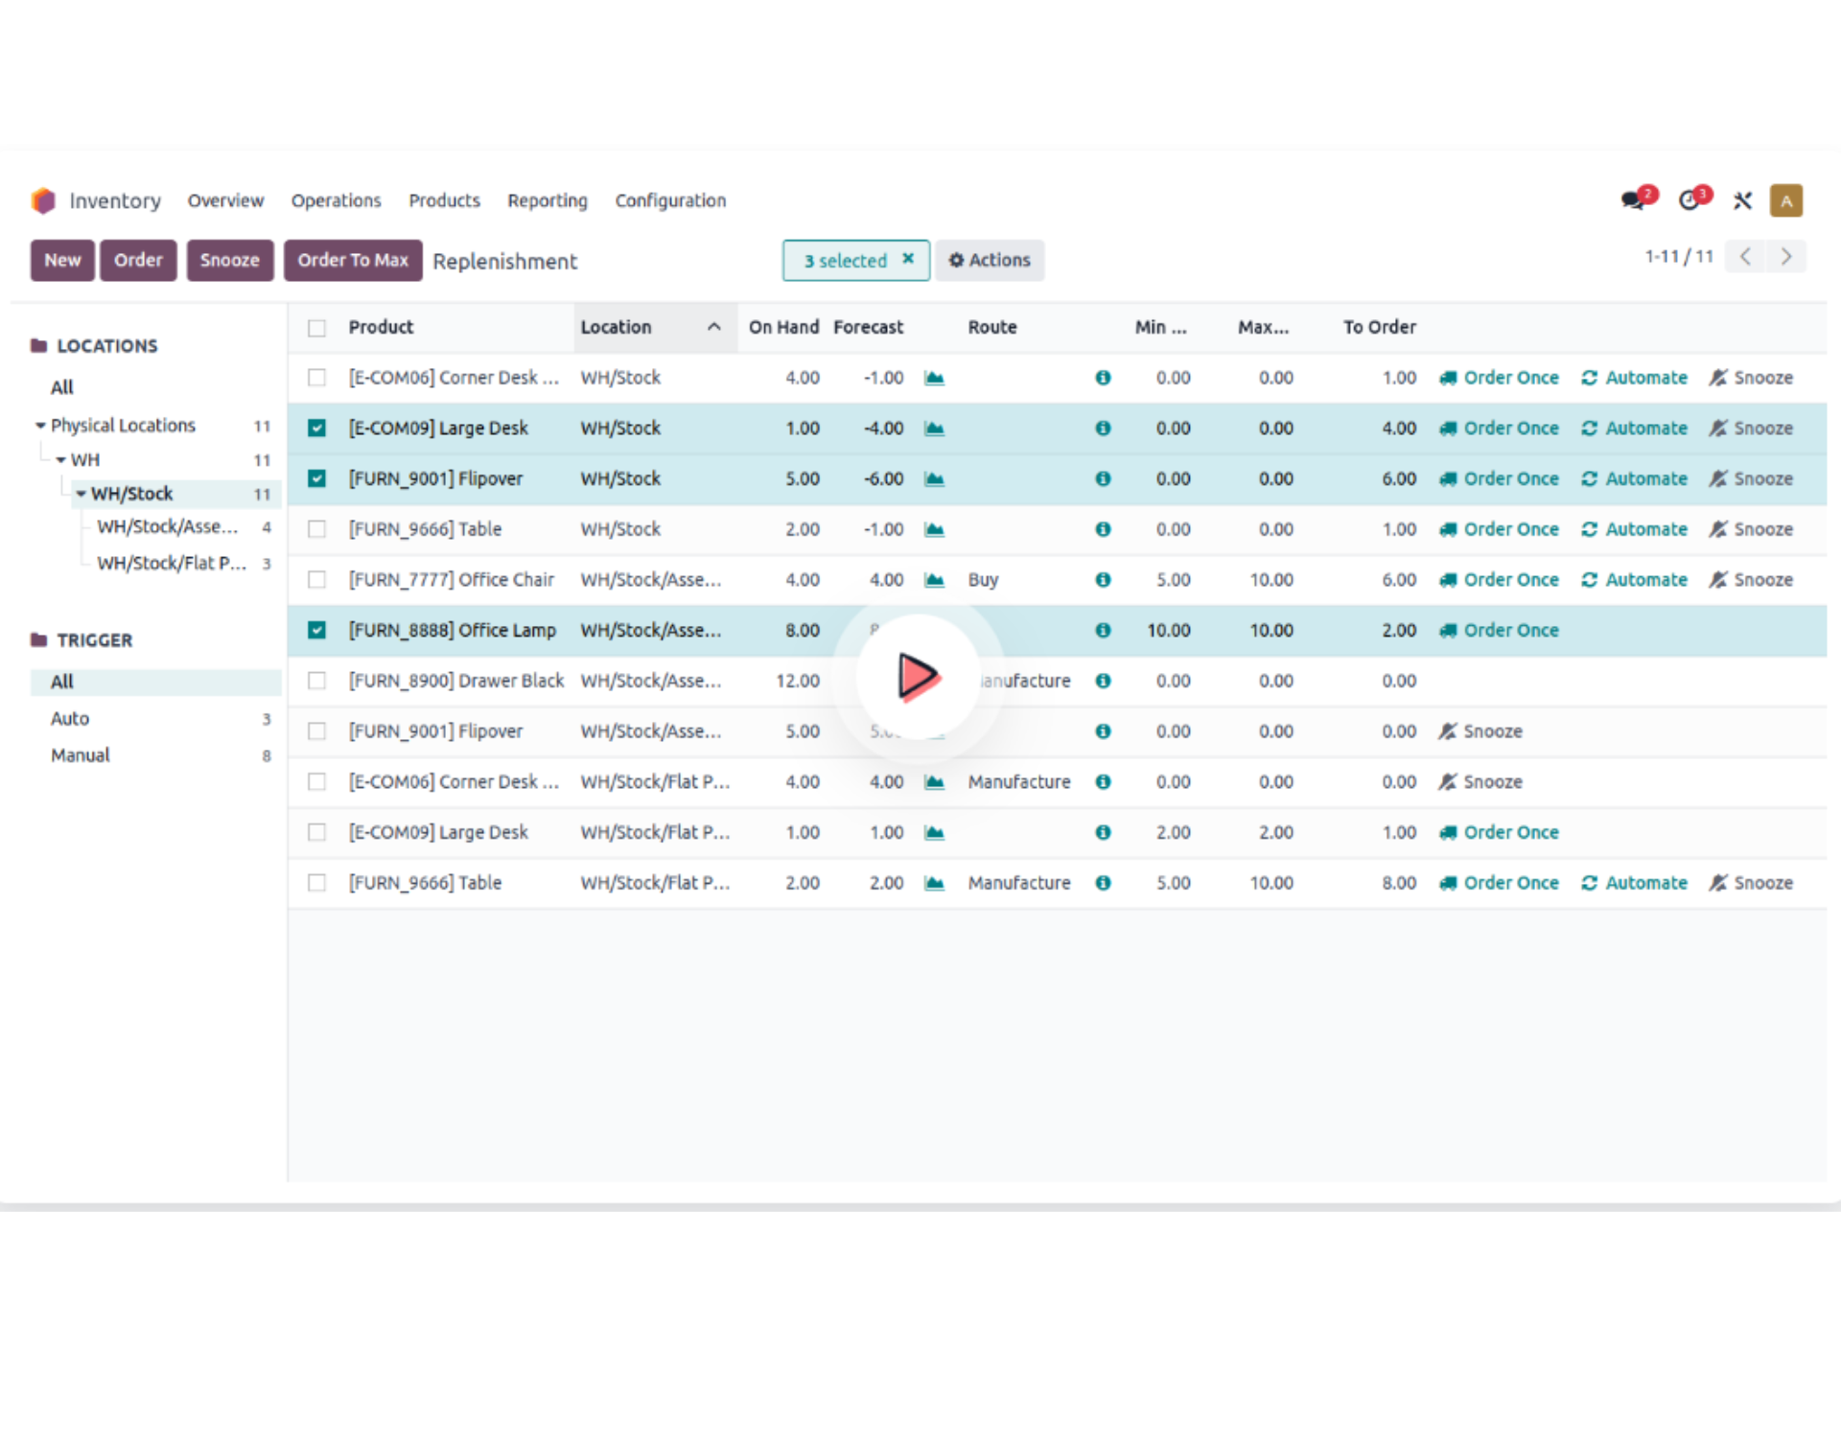This screenshot has width=1841, height=1438.
Task: Click info icon on Office Chair row
Action: point(1103,580)
